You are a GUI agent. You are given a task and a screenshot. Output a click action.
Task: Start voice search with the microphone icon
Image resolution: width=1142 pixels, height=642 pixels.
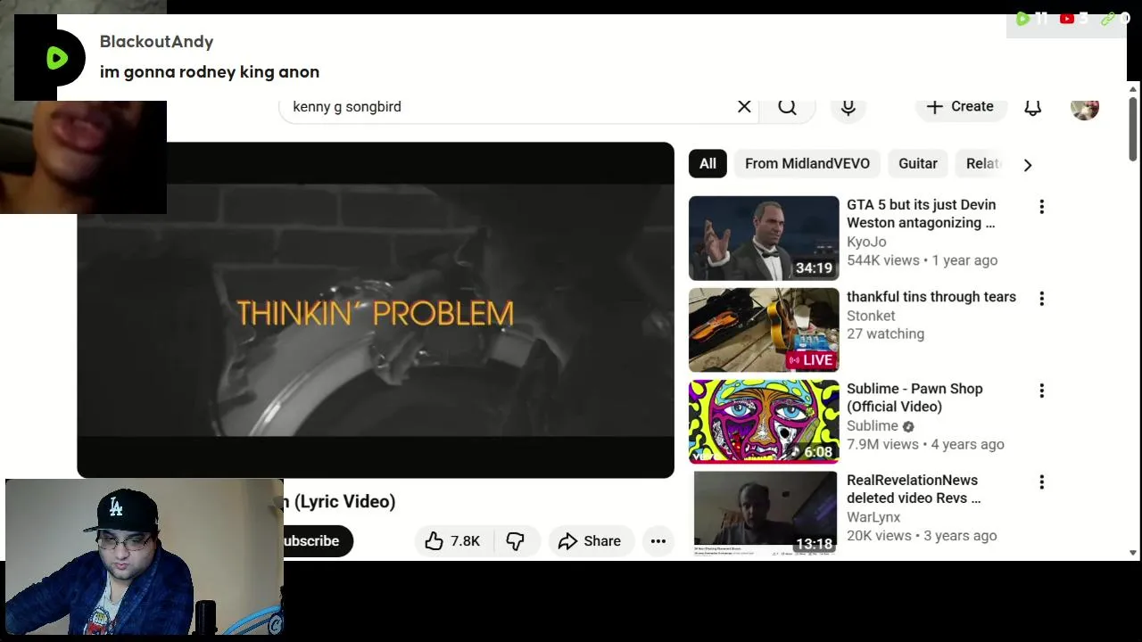848,107
